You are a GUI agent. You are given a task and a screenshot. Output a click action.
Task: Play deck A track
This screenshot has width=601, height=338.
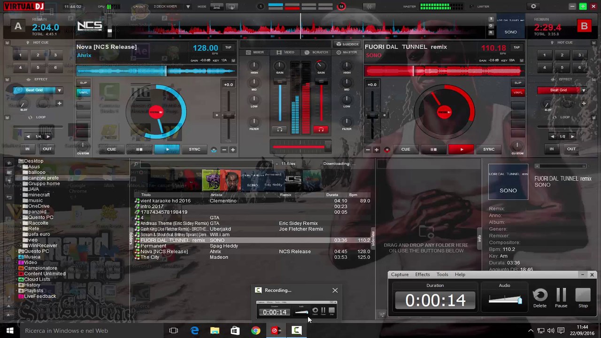[x=167, y=149]
